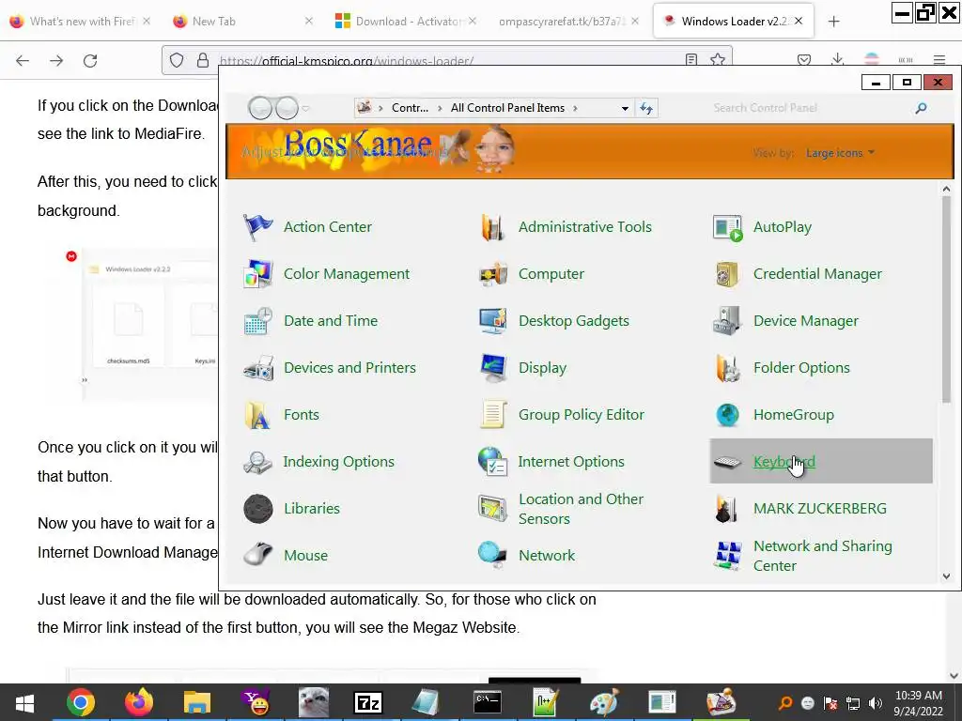Open the Libraries icon
The height and width of the screenshot is (721, 962).
[x=257, y=509]
